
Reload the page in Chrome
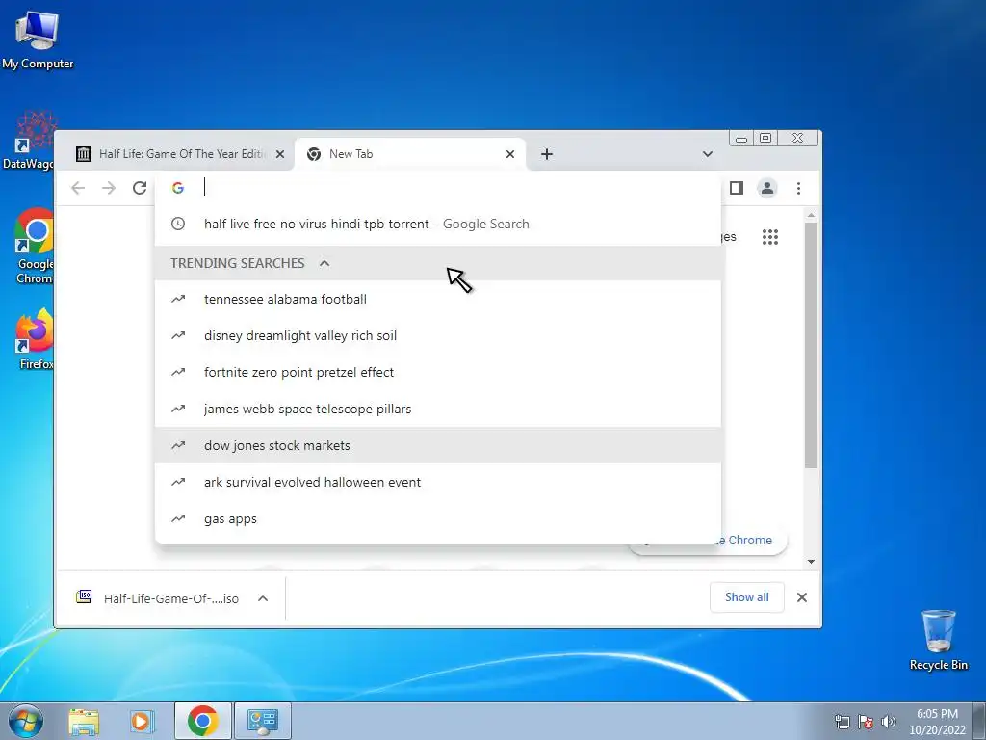click(x=140, y=188)
